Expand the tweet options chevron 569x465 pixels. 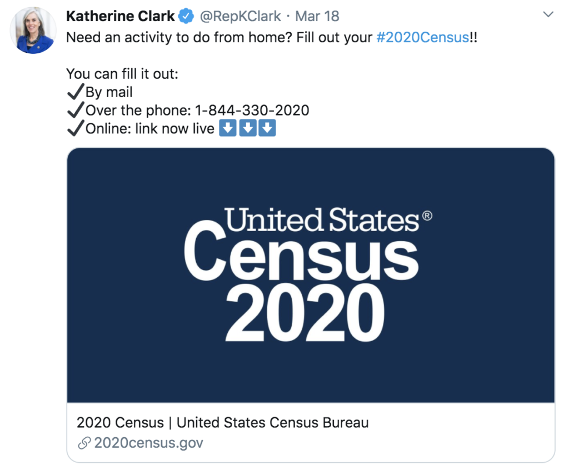click(548, 15)
